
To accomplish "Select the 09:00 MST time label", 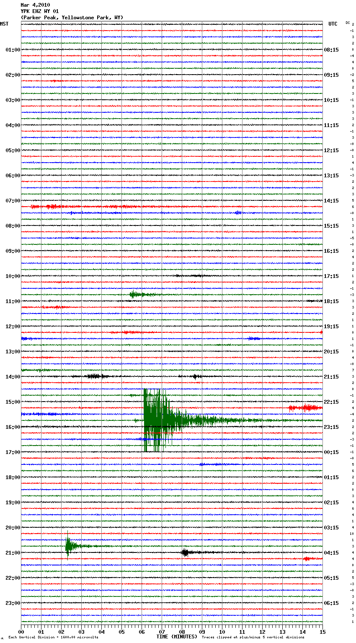I will pyautogui.click(x=13, y=251).
